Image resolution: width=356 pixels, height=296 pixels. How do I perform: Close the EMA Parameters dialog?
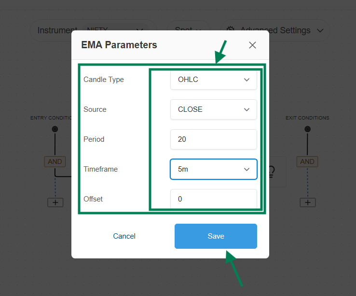252,45
